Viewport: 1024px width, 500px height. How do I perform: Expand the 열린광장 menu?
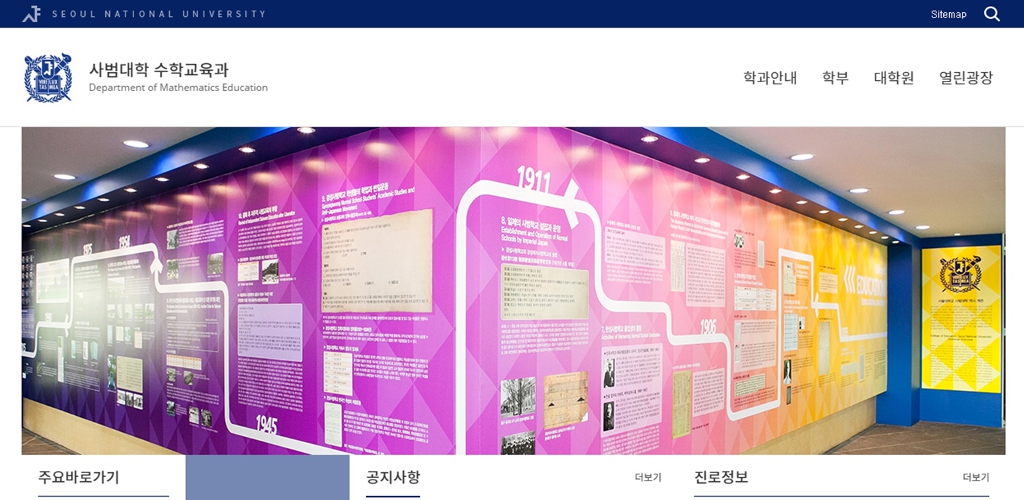click(965, 77)
